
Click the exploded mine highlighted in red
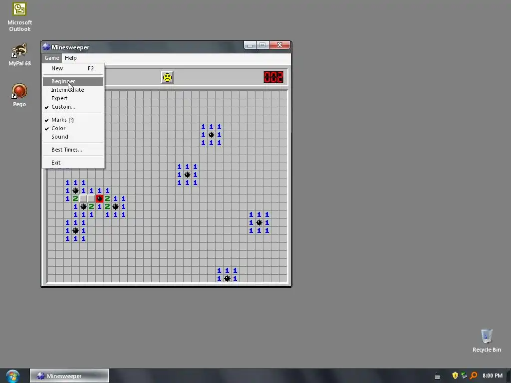(x=99, y=198)
